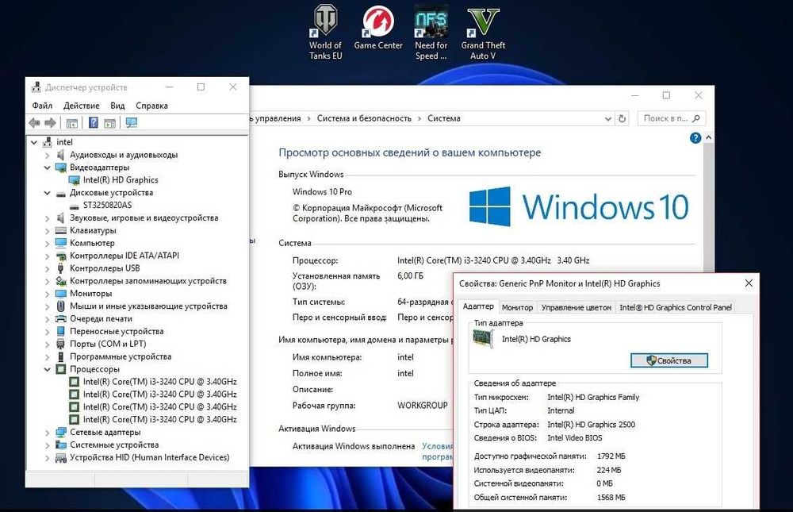Select Системные устройства row
793x512 pixels.
pyautogui.click(x=114, y=445)
